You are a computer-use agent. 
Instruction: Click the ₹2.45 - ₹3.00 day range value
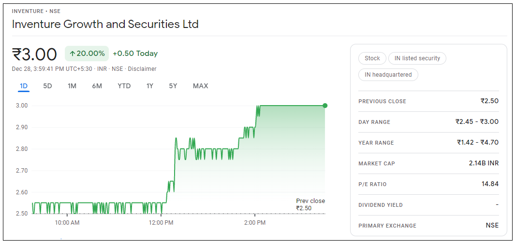pyautogui.click(x=477, y=122)
